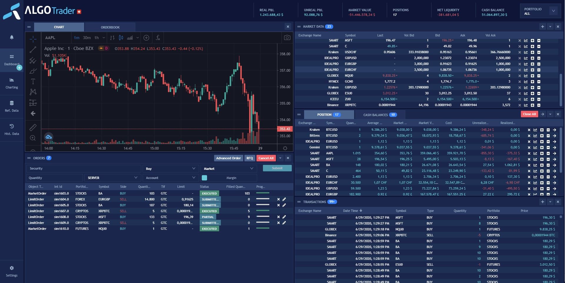Open Hist. Data in sidebar
This screenshot has width=565, height=283.
point(12,130)
